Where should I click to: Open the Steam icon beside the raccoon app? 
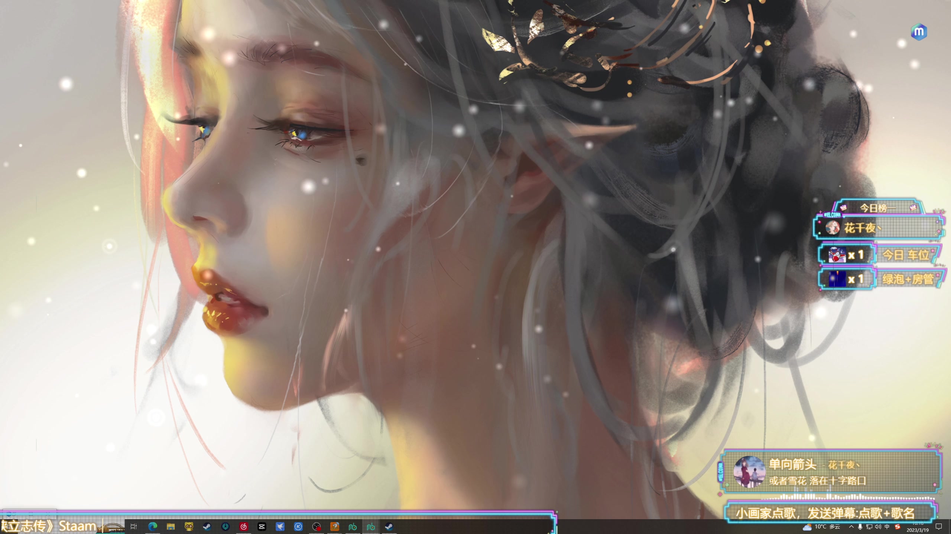point(207,526)
